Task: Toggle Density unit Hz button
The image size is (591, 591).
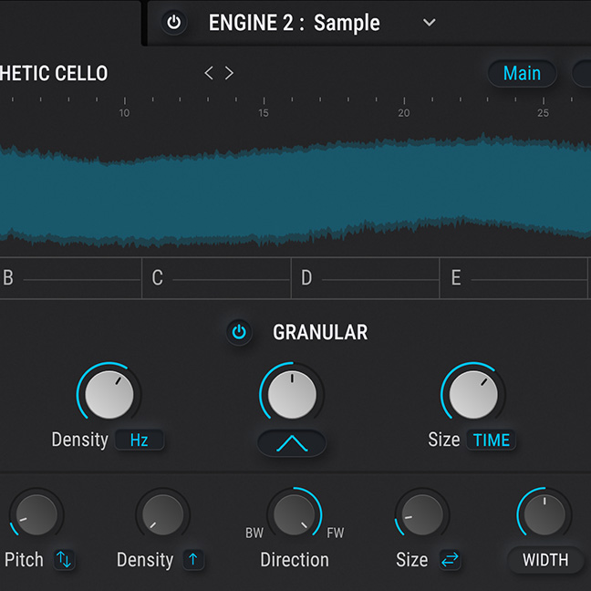Action: point(139,441)
